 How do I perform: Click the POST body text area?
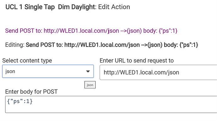pos(111,104)
